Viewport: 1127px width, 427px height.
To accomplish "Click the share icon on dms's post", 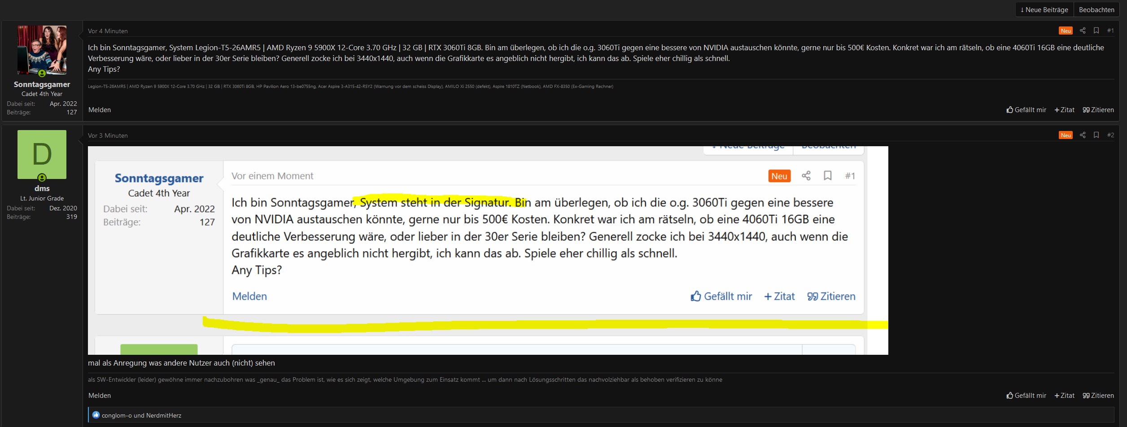I will pos(1083,135).
